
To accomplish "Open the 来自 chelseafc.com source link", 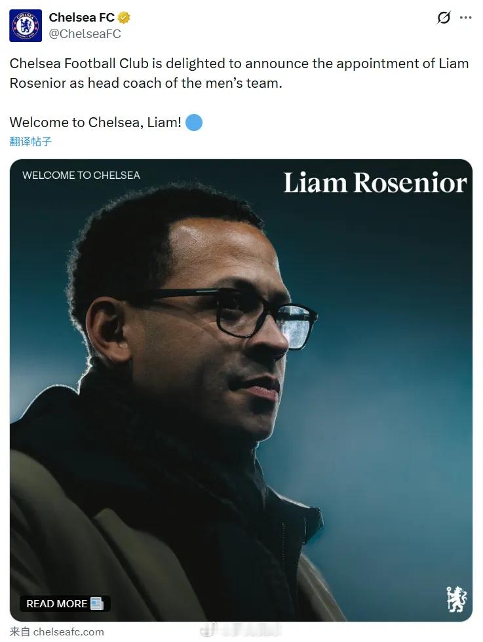I will [56, 632].
